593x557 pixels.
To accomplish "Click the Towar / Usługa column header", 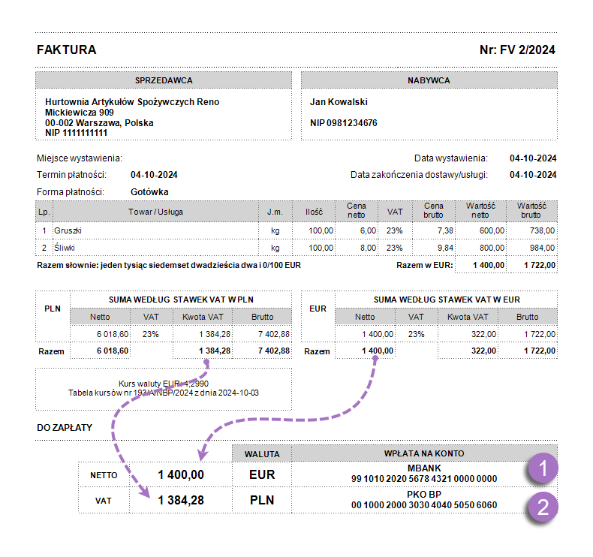I will [x=155, y=212].
